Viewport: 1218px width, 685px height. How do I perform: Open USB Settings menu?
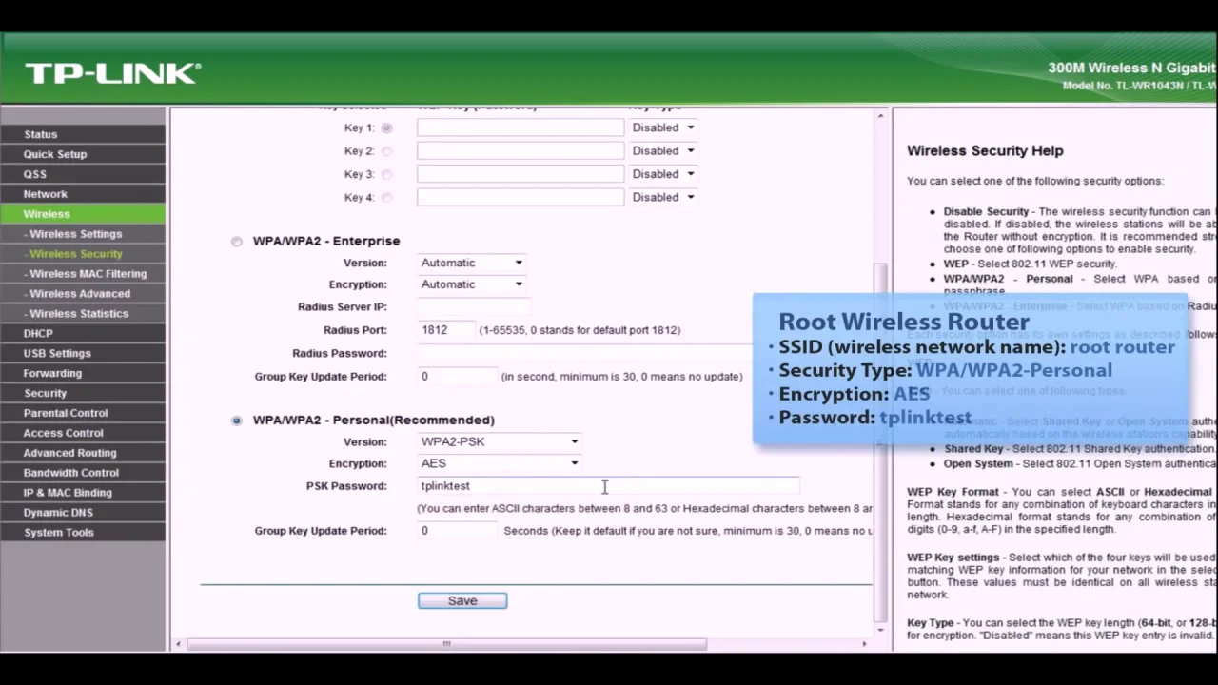83,354
